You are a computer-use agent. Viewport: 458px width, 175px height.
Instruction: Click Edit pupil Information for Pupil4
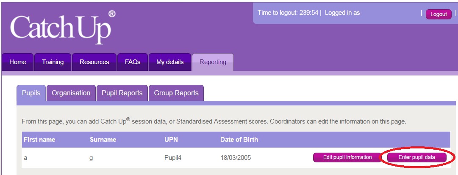tap(347, 157)
